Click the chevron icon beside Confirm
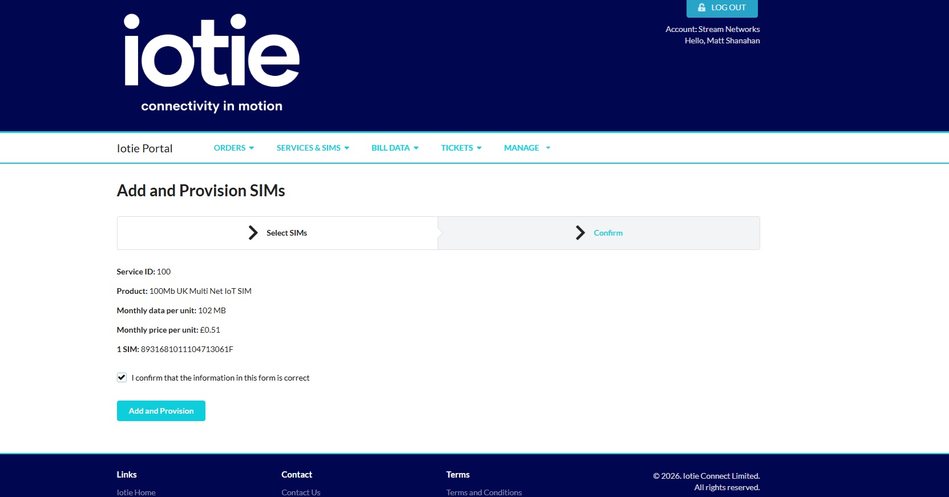Image resolution: width=949 pixels, height=497 pixels. (580, 233)
